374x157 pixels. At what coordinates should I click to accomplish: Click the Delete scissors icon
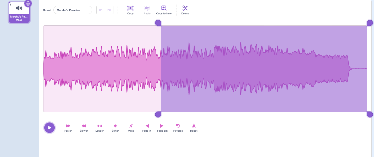click(185, 8)
